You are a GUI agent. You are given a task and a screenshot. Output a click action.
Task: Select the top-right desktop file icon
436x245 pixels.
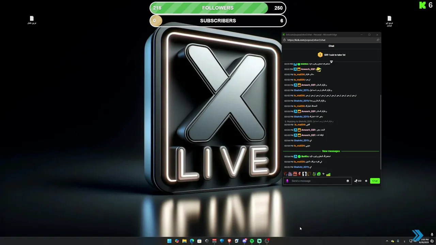click(389, 21)
